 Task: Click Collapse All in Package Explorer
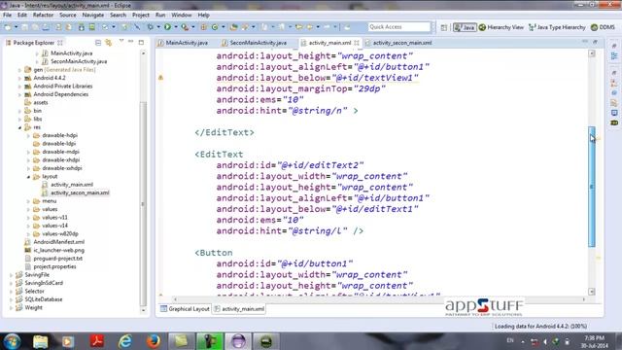98,43
